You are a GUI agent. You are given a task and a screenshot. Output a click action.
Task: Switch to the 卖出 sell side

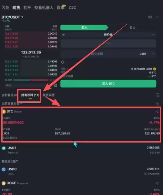132,28
